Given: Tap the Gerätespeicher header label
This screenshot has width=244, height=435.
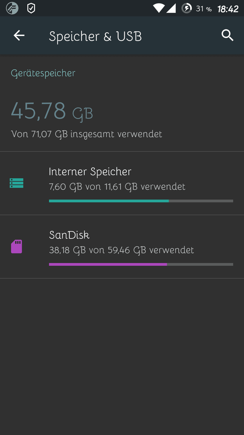Looking at the screenshot, I should tap(43, 73).
